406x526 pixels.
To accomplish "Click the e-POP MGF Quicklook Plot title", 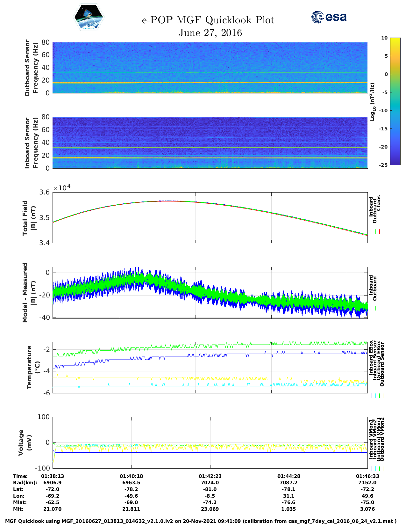I will 208,20.
